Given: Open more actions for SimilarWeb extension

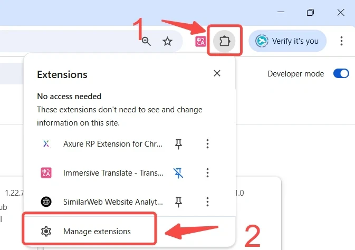Looking at the screenshot, I should [x=208, y=201].
